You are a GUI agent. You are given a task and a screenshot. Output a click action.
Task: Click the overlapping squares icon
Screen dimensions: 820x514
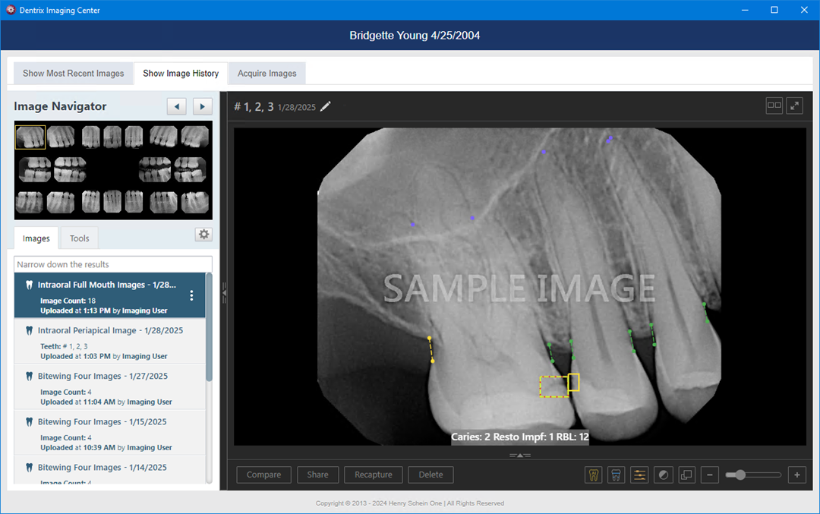click(686, 475)
